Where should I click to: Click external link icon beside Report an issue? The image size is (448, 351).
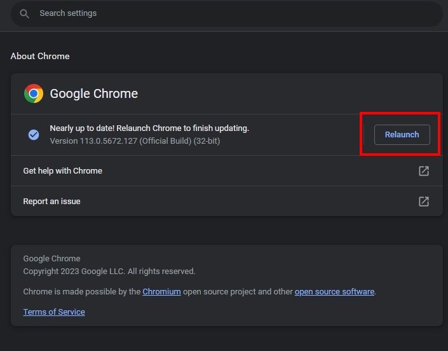[x=423, y=201]
